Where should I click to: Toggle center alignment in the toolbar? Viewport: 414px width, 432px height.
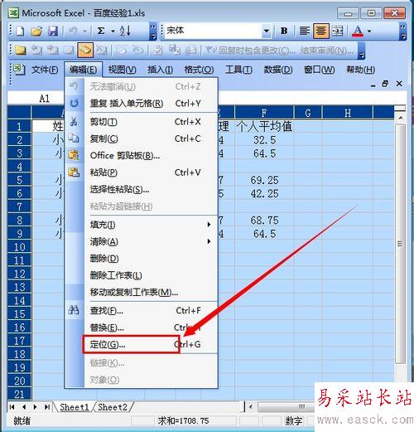click(321, 31)
